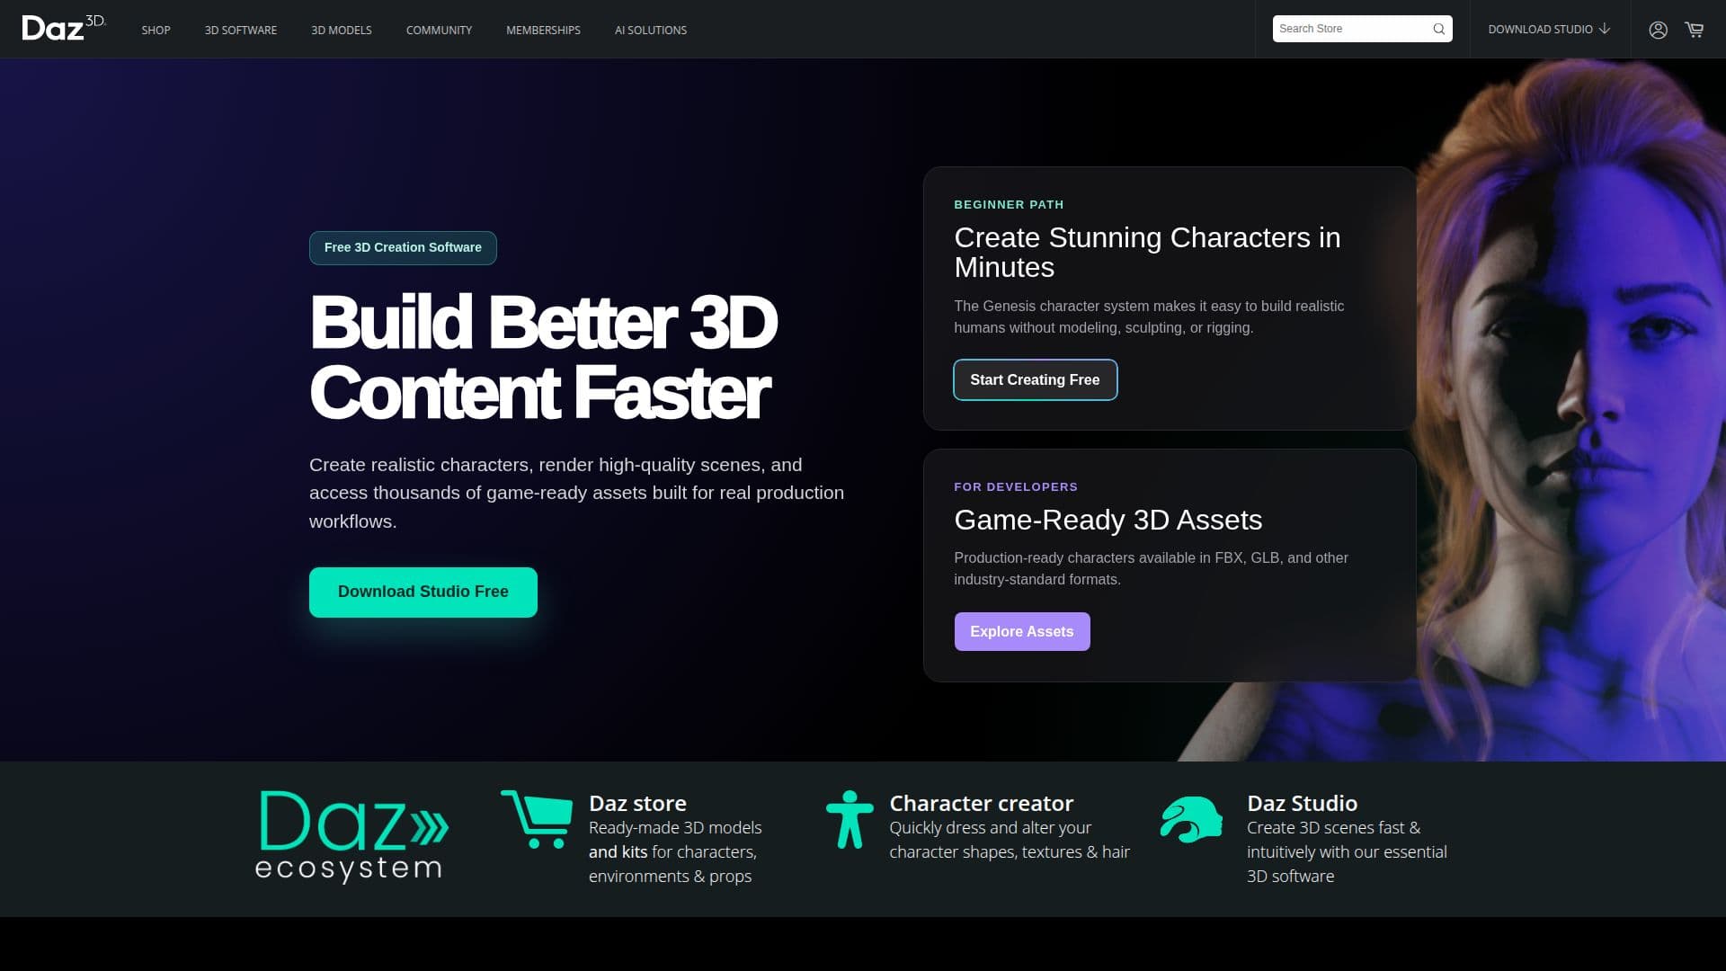Click the Daz ecosystem logo

351,837
